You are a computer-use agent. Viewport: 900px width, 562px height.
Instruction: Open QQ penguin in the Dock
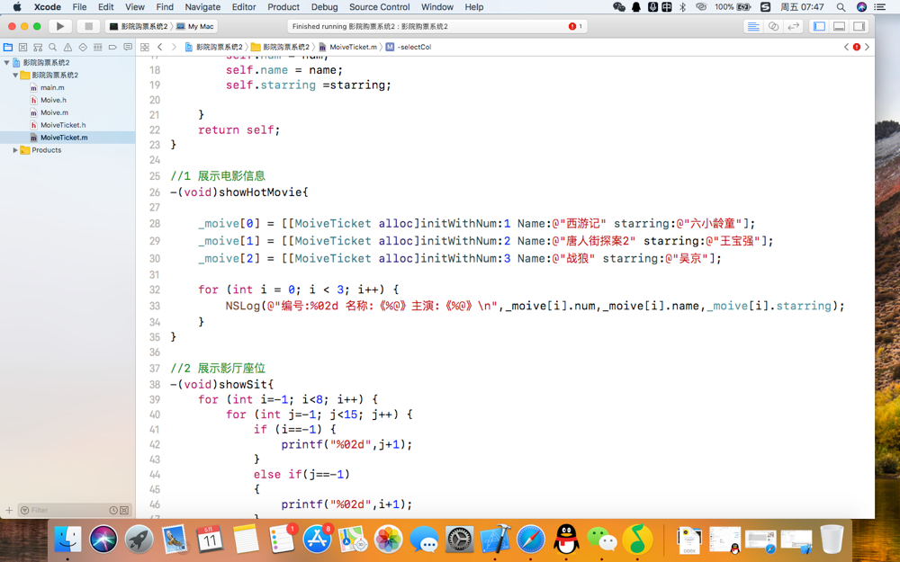566,539
